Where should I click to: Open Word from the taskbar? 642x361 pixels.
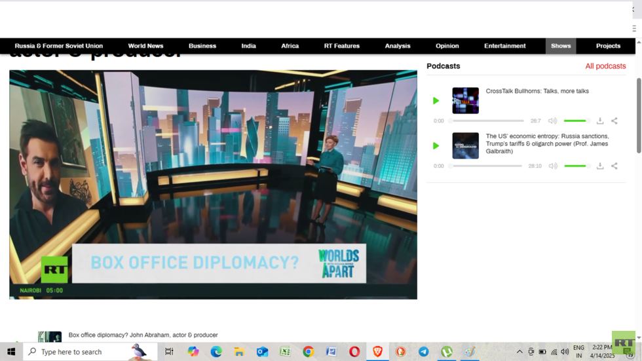pos(331,352)
